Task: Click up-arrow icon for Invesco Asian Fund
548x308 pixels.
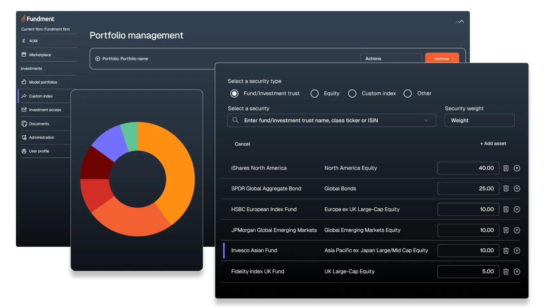Action: point(517,250)
